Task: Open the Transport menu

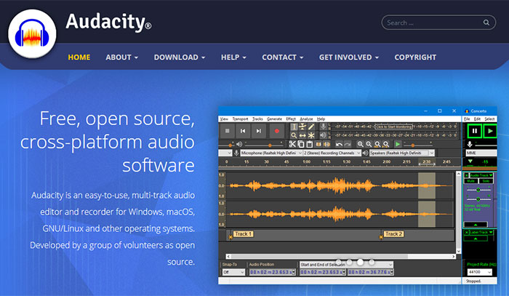Action: (x=240, y=119)
